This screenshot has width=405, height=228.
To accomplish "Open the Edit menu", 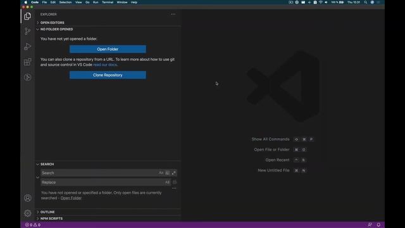I will (x=53, y=3).
